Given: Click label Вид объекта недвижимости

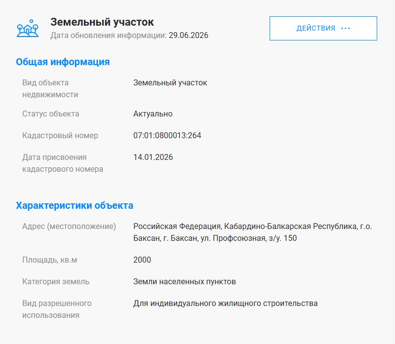Looking at the screenshot, I should pos(50,89).
